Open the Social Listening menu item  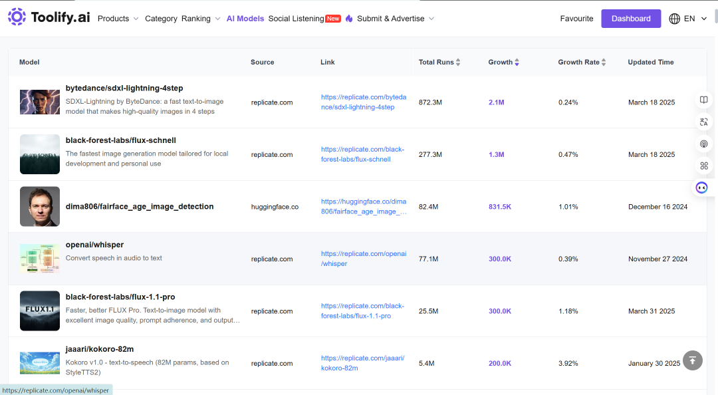(296, 19)
